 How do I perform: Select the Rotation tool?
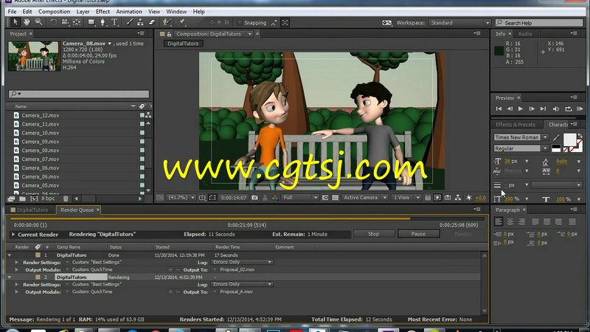tap(53, 23)
